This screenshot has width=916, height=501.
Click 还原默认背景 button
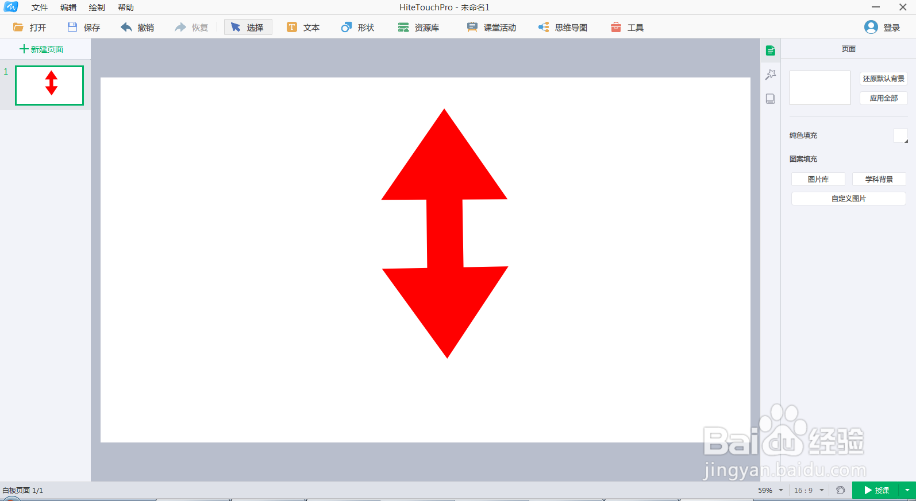point(884,79)
